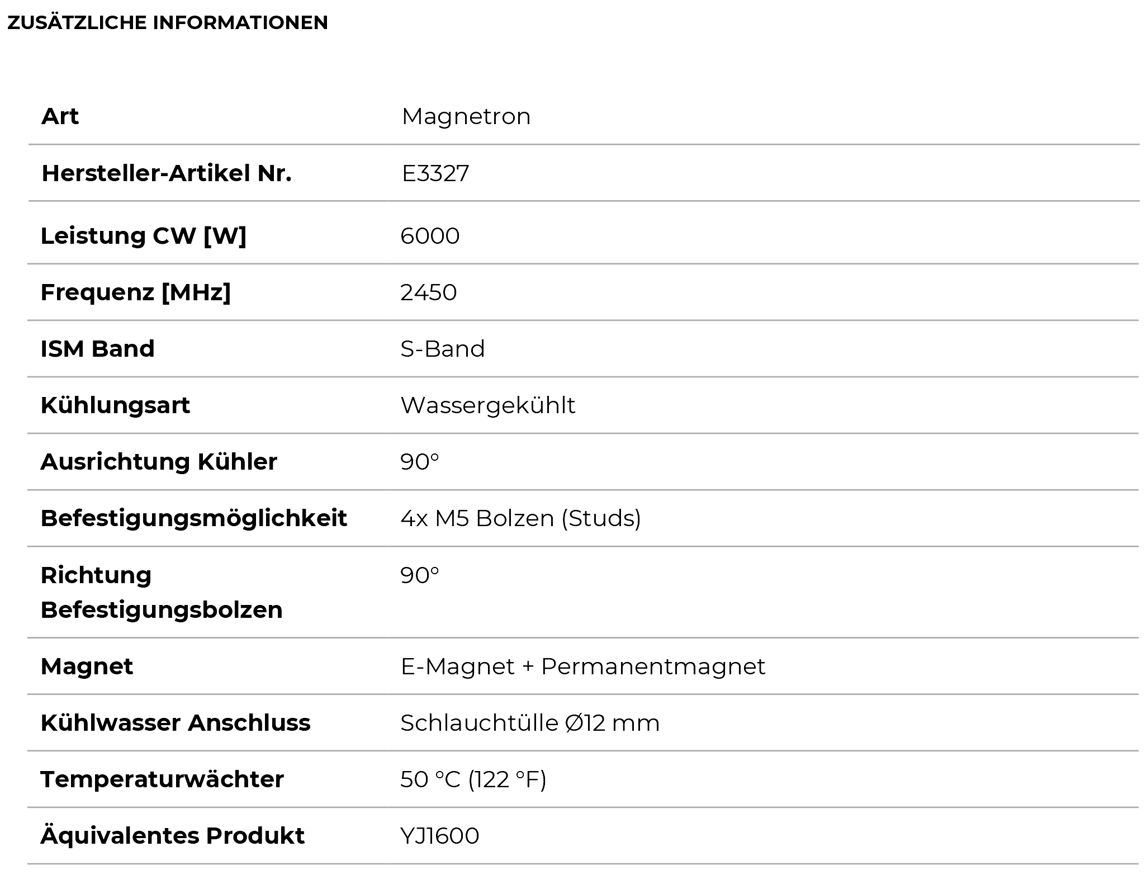Select the 'Magnetron' value text

[466, 116]
